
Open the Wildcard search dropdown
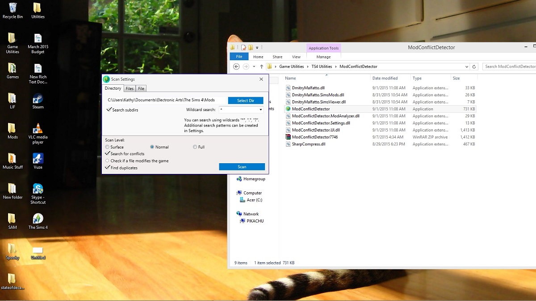tap(260, 110)
